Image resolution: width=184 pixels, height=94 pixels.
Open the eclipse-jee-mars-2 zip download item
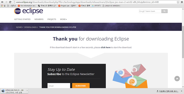point(14,91)
